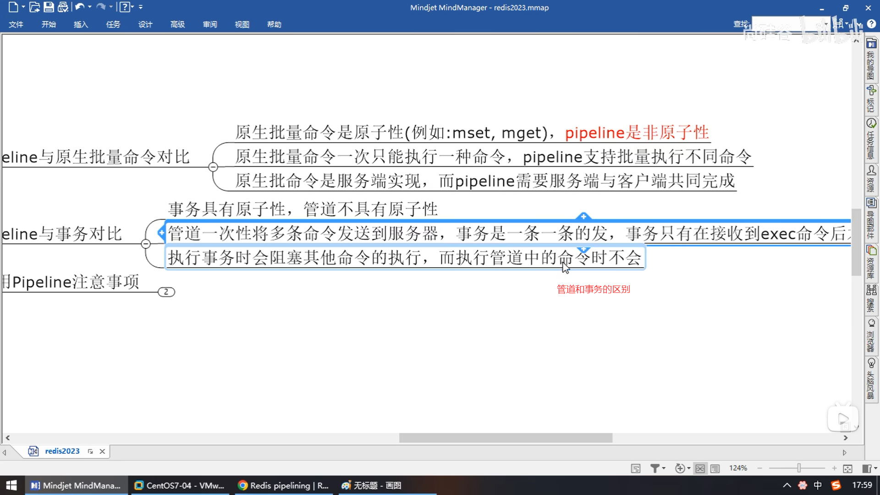880x495 pixels.
Task: Click the Save icon in quick access toolbar
Action: pyautogui.click(x=49, y=7)
